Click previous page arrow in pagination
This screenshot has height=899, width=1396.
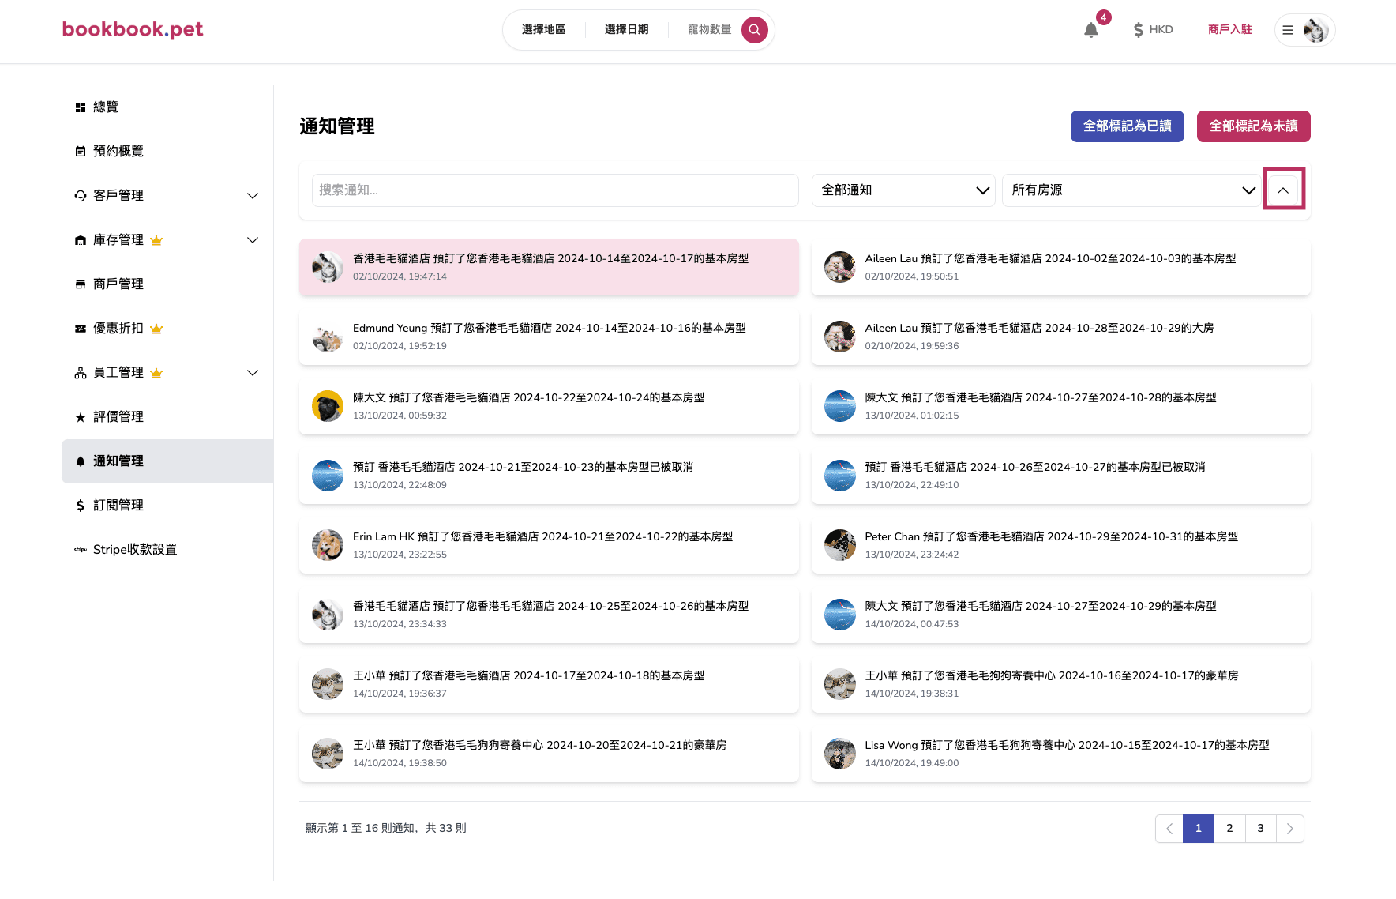1169,829
